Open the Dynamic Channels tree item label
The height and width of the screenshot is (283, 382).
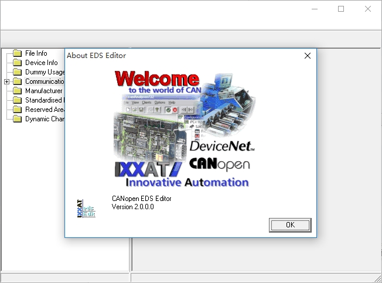pos(45,119)
